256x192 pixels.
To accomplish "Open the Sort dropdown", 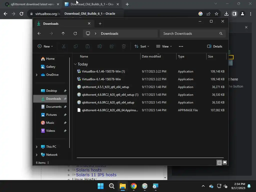I will [x=142, y=46].
